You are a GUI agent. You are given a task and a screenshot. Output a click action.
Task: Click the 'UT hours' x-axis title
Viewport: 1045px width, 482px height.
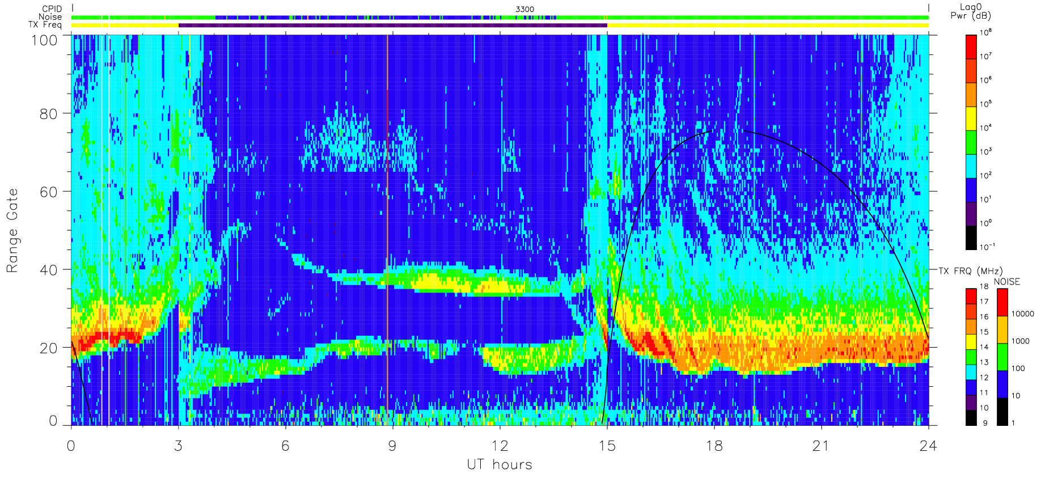click(x=500, y=464)
